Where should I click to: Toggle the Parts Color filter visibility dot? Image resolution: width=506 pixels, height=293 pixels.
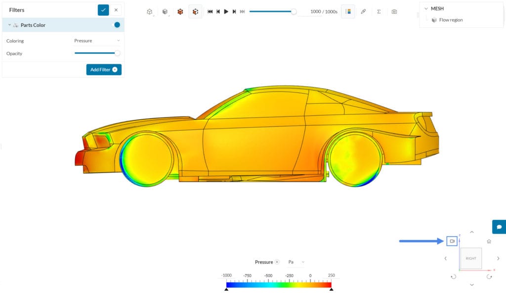[x=116, y=24]
